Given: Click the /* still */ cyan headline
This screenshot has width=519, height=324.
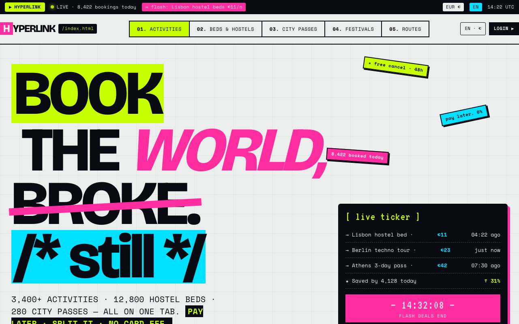Looking at the screenshot, I should pos(108,257).
